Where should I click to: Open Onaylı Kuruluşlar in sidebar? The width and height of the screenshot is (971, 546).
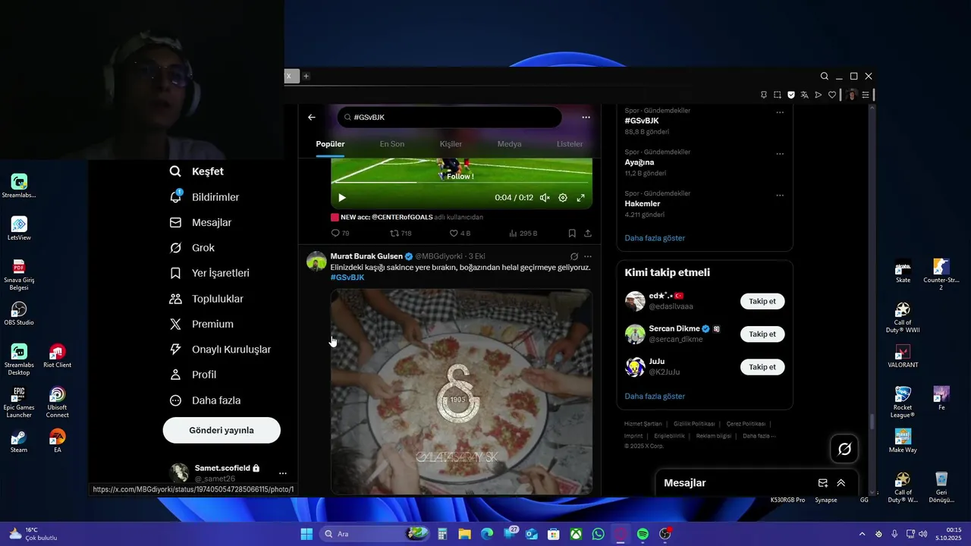(220, 350)
